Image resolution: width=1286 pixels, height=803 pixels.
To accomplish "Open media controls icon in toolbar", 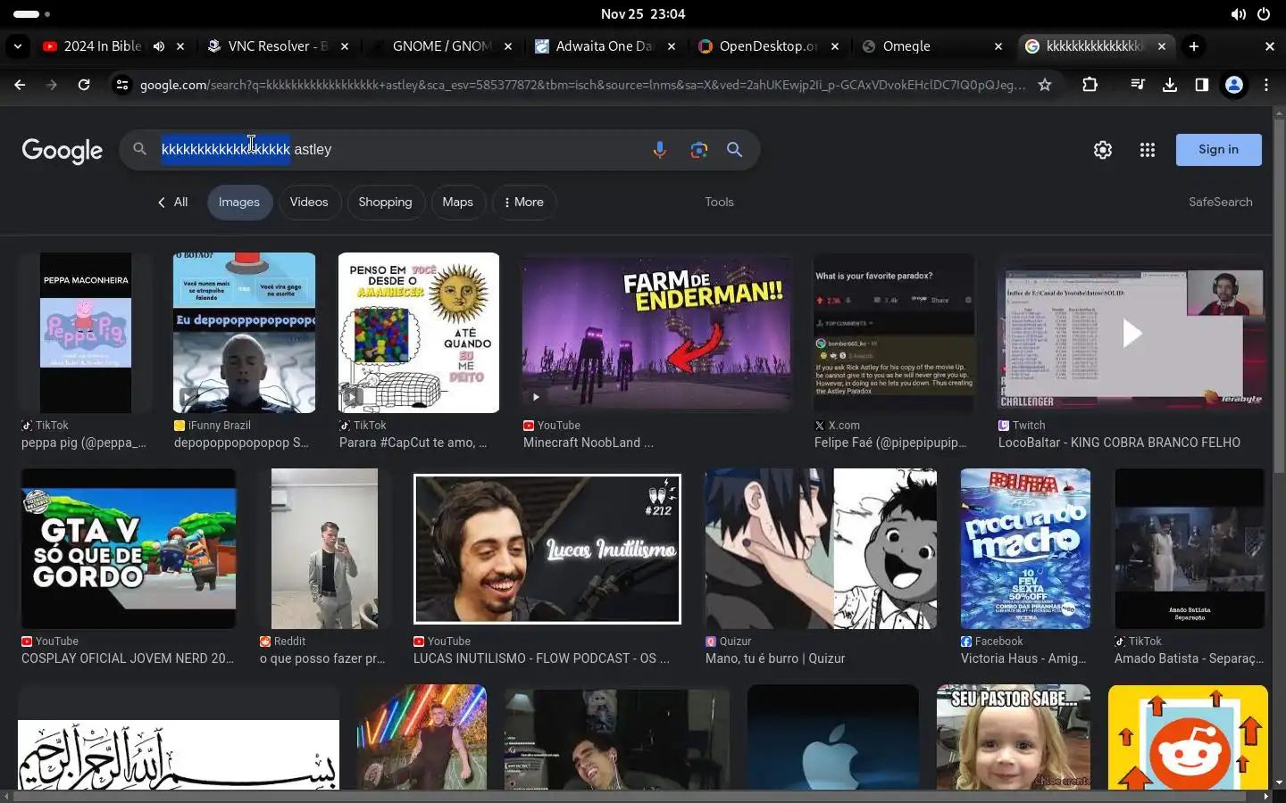I will [1138, 85].
